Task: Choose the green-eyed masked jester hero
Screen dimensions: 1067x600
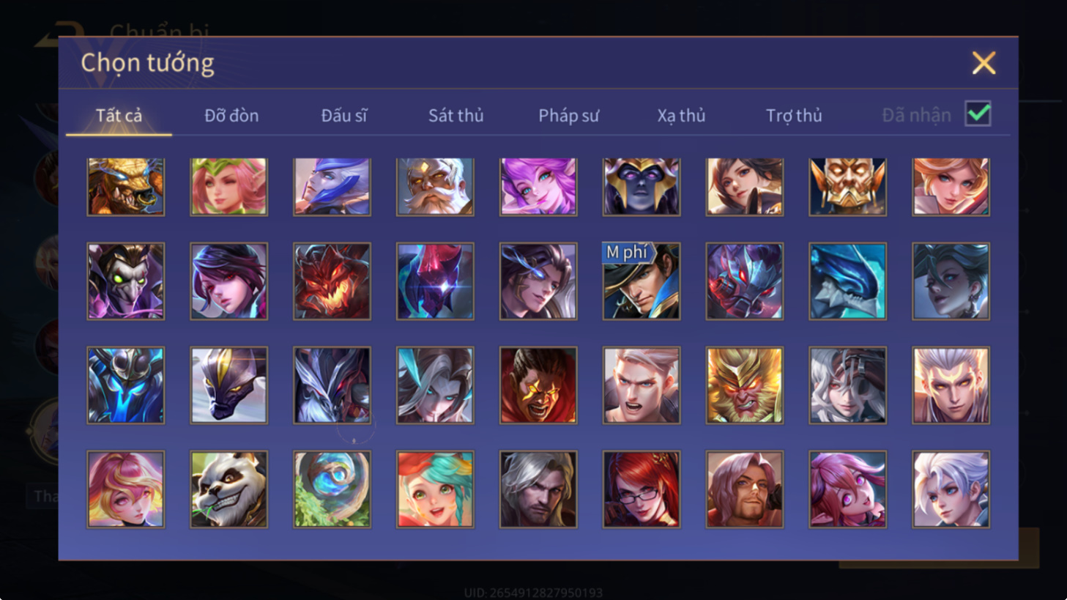Action: tap(126, 281)
